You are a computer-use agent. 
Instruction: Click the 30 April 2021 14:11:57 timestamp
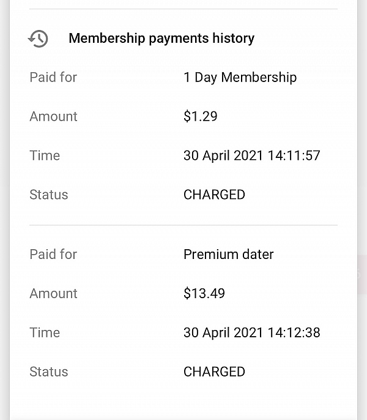[x=252, y=156]
